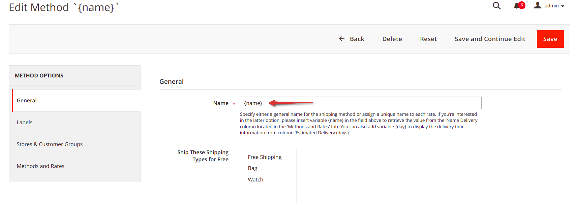Click the red notification count badge
Image resolution: width=576 pixels, height=203 pixels.
click(x=522, y=5)
